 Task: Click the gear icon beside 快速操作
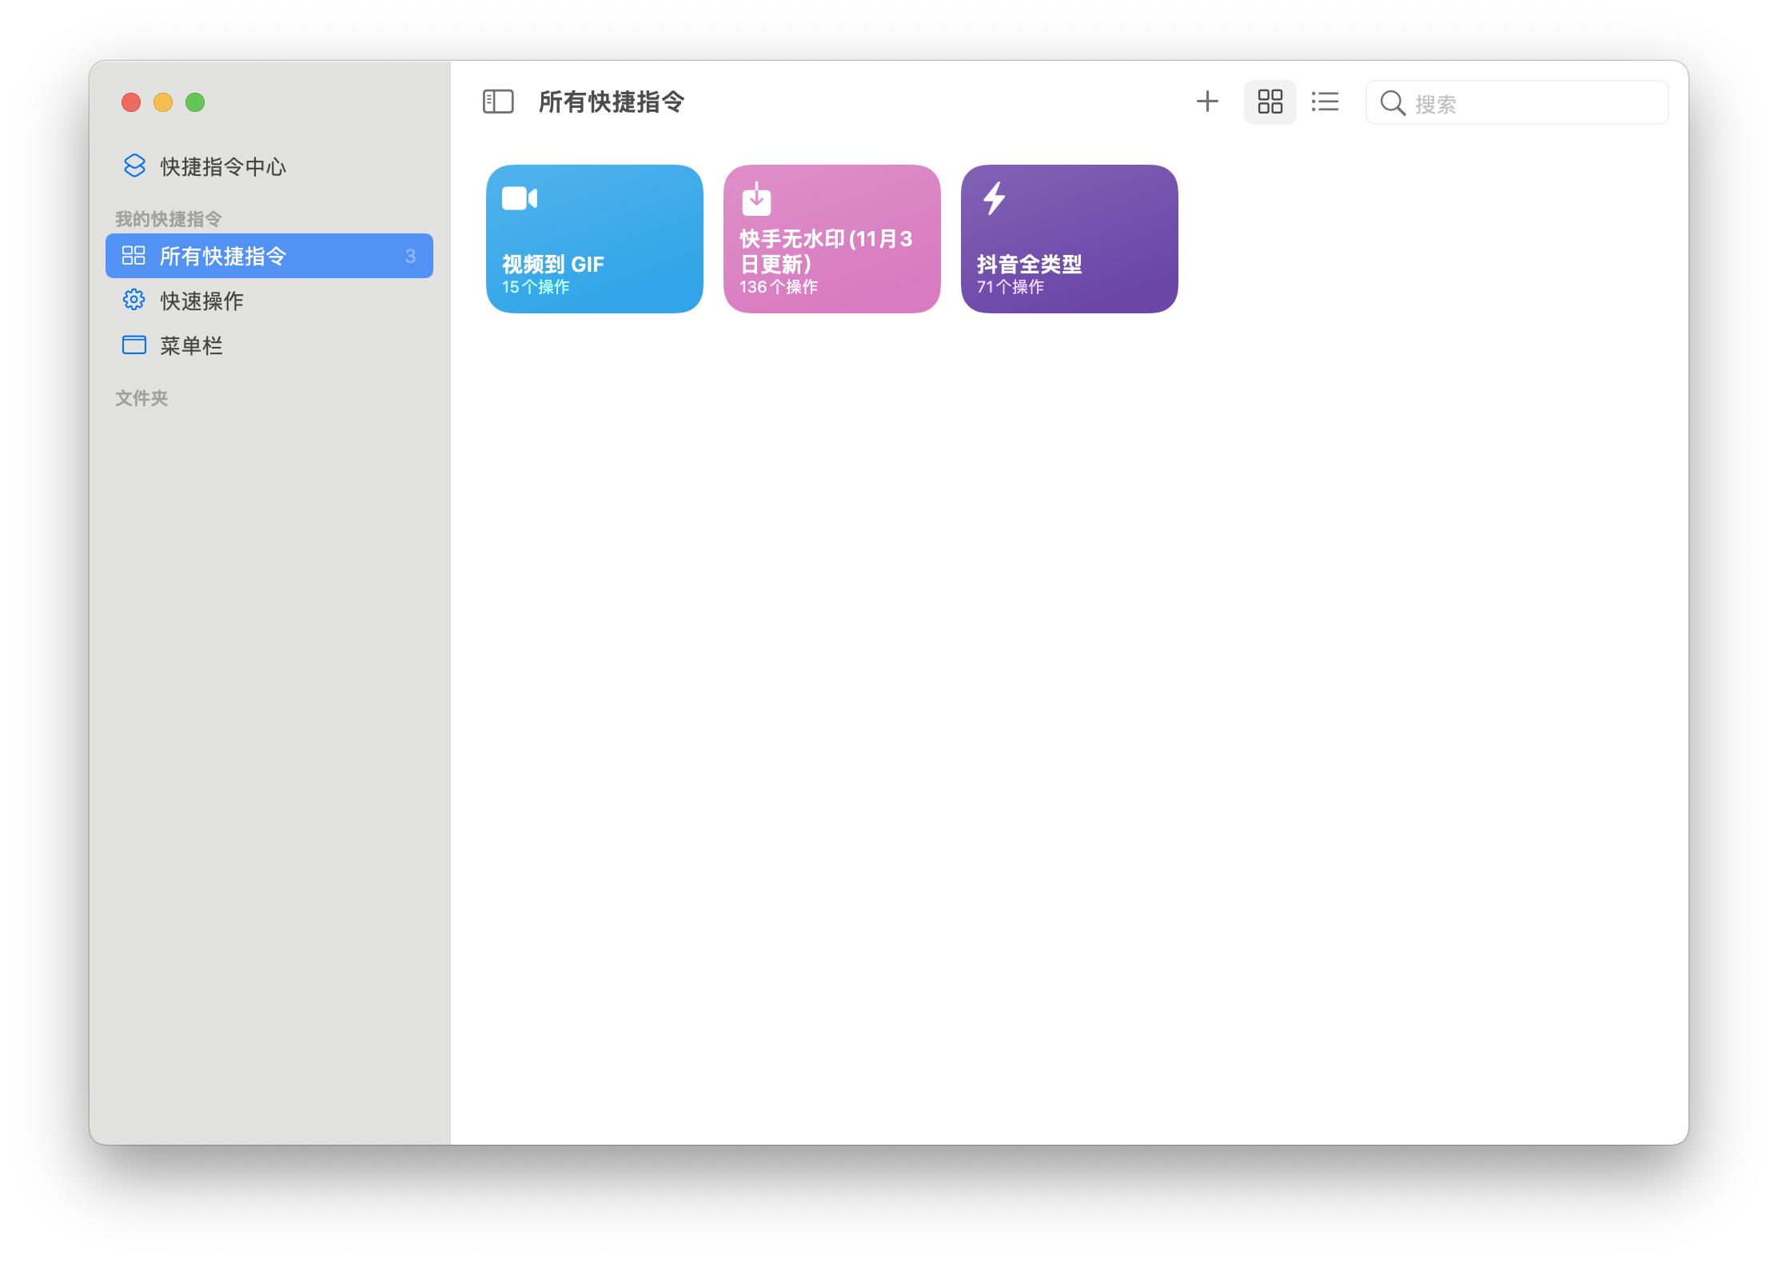pos(133,301)
